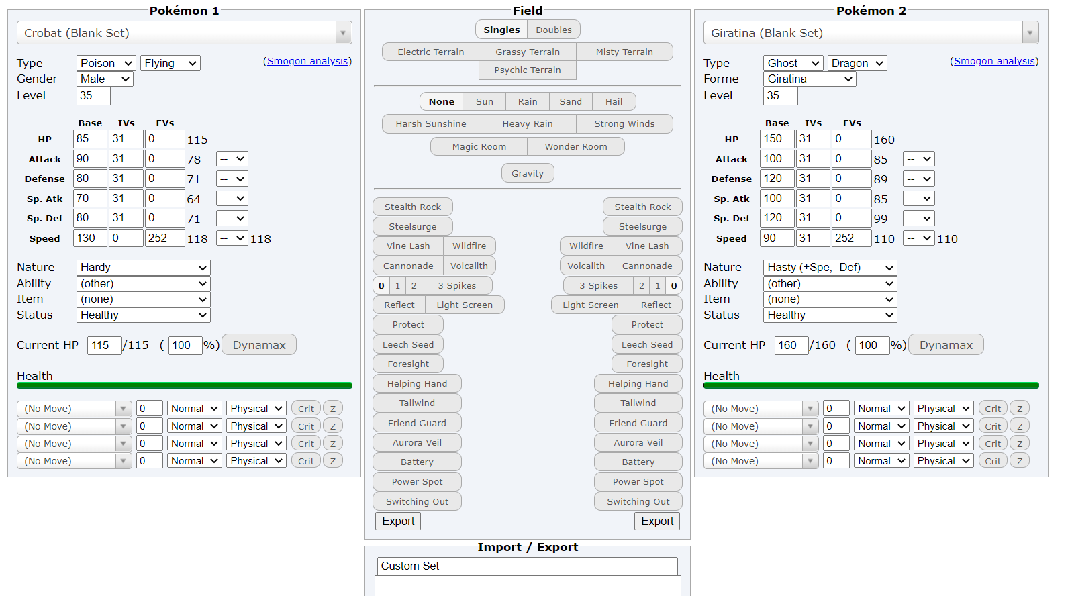Toggle Wonder Room field effect
Viewport: 1070px width, 596px height.
(x=576, y=146)
